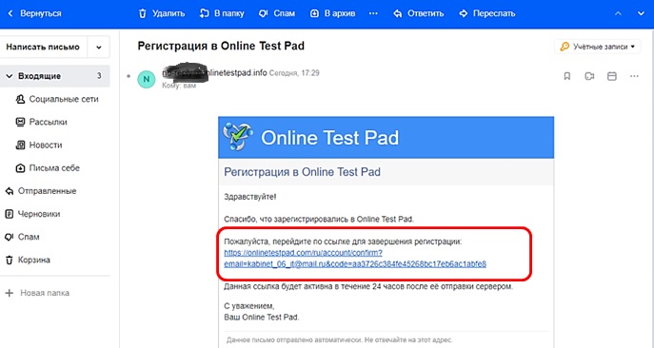Move message using В папку
Viewport: 654px width, 348px height.
pyautogui.click(x=222, y=13)
